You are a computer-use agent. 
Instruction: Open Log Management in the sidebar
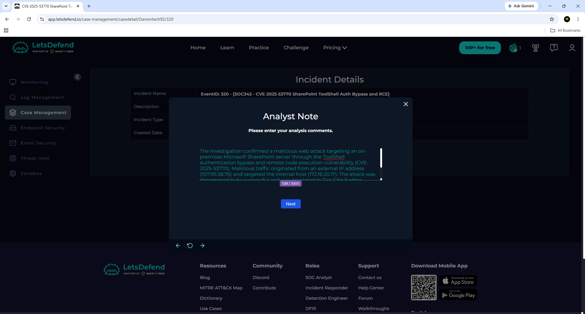(x=42, y=97)
